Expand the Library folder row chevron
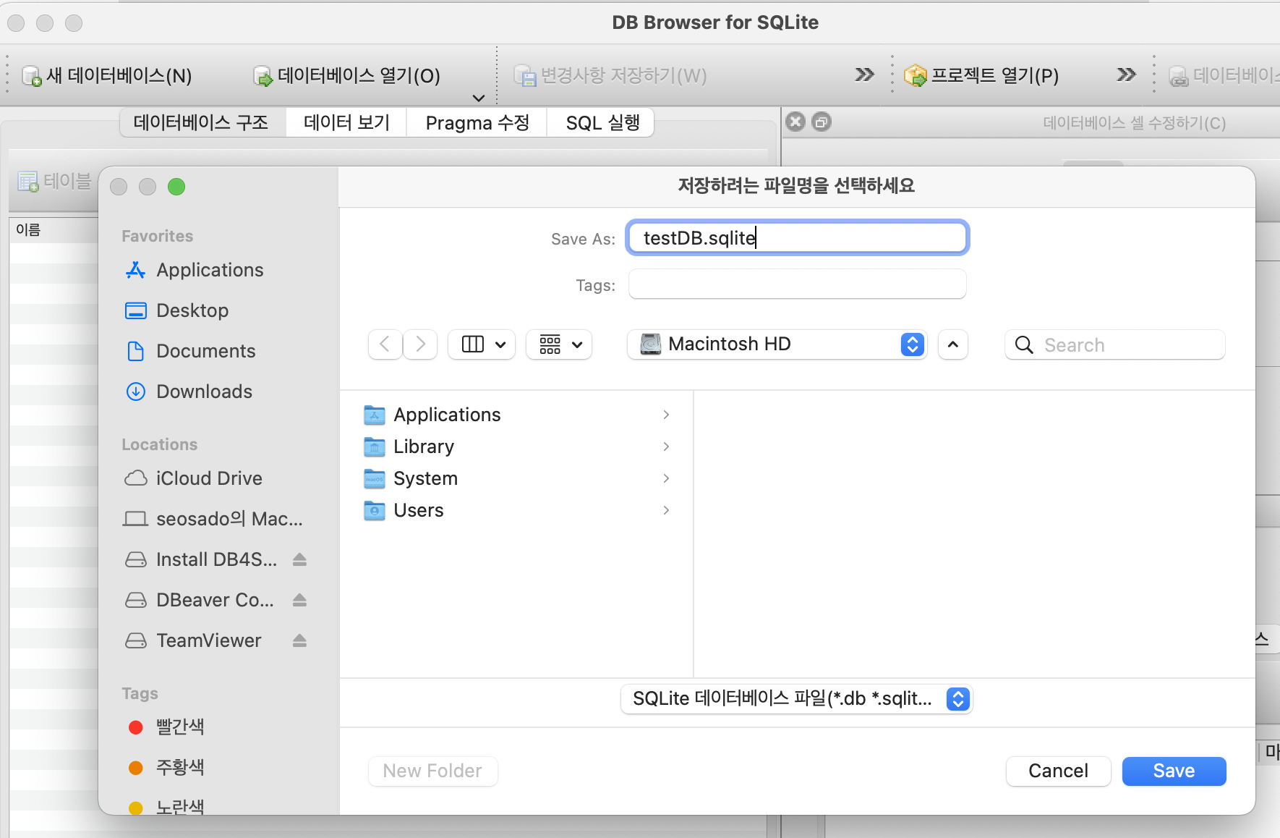 click(666, 446)
